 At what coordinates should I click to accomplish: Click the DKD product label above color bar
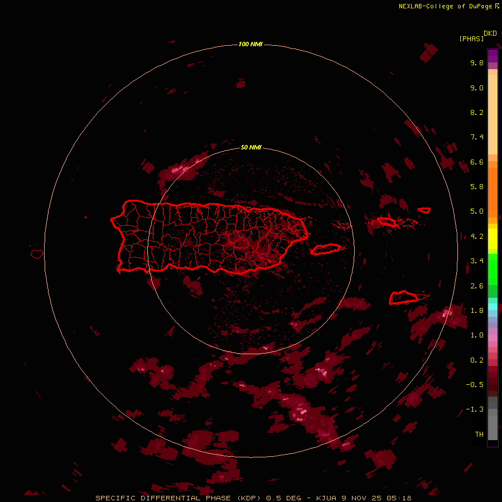tap(490, 33)
